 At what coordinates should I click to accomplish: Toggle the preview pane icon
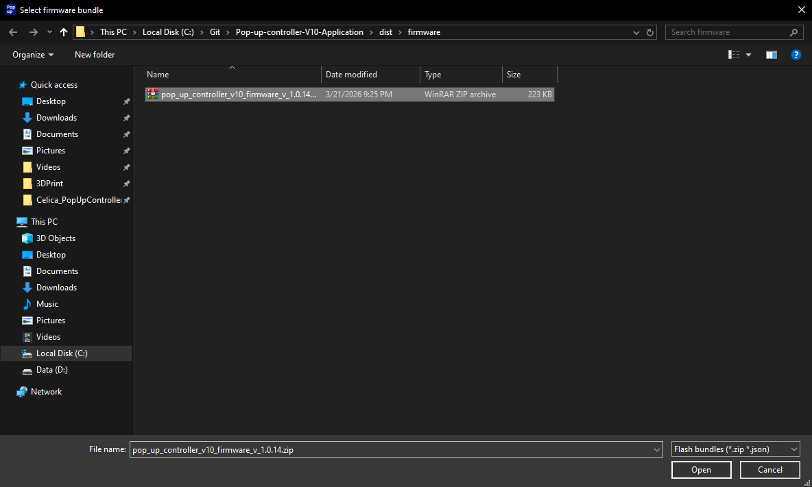(x=771, y=54)
